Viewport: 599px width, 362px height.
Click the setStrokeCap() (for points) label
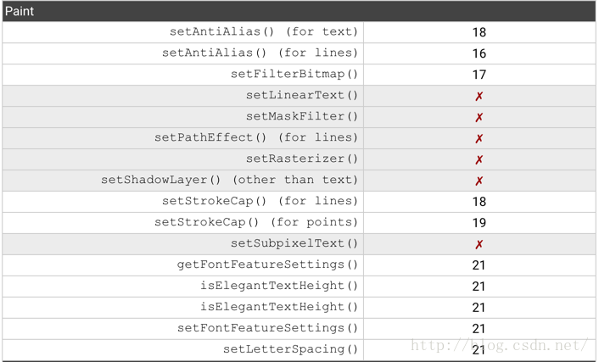point(256,223)
